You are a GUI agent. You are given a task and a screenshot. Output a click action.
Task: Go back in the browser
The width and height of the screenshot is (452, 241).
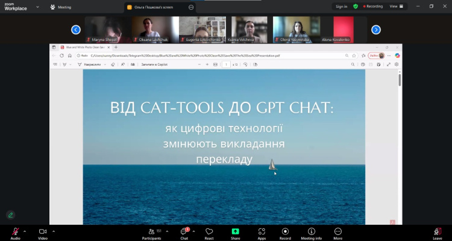54,55
